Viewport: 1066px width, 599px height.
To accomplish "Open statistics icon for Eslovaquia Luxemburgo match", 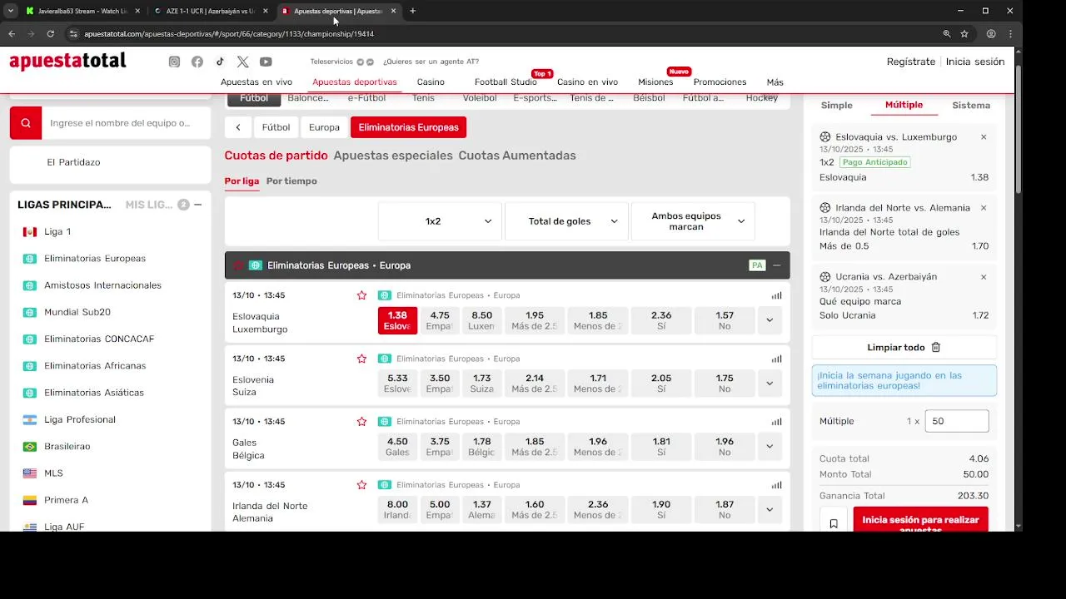I will point(776,295).
